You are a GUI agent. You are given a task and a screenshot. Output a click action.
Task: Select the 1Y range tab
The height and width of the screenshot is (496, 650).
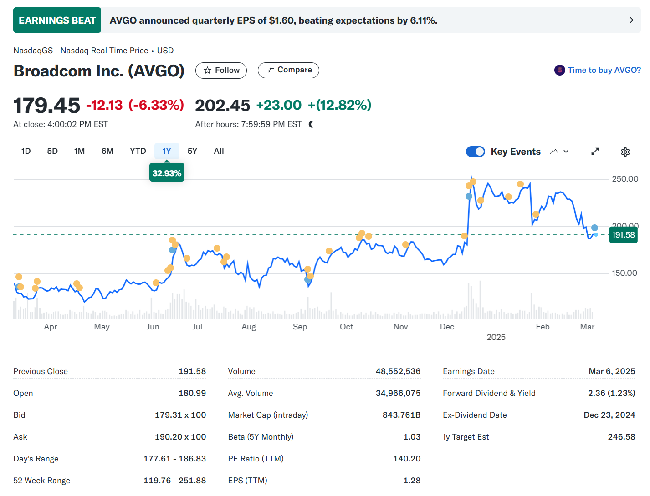coord(167,151)
